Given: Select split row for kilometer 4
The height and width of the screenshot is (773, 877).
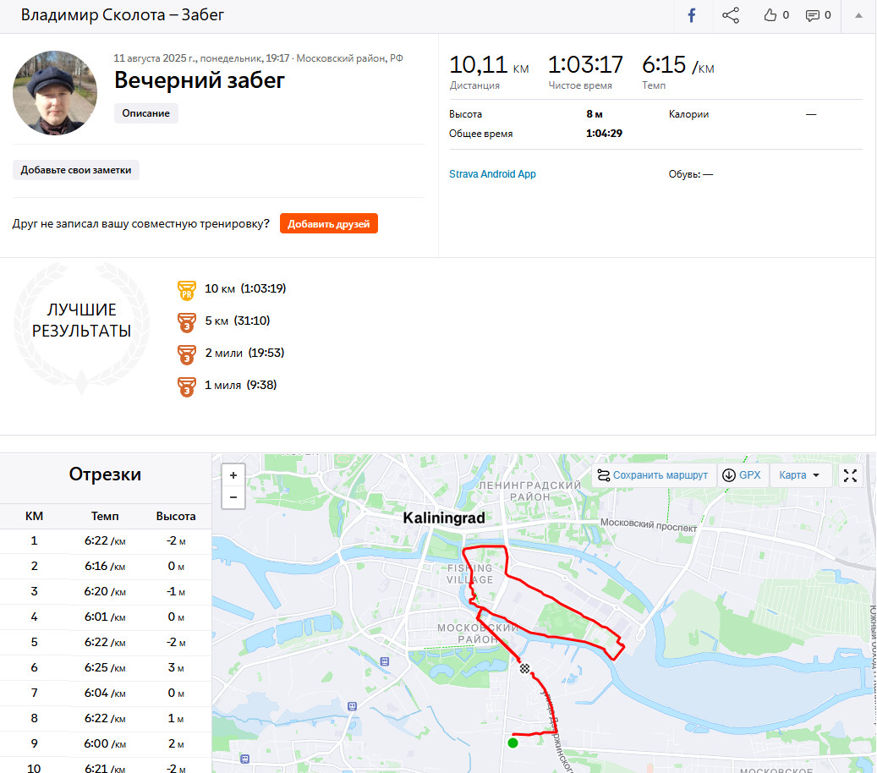Looking at the screenshot, I should [x=106, y=617].
